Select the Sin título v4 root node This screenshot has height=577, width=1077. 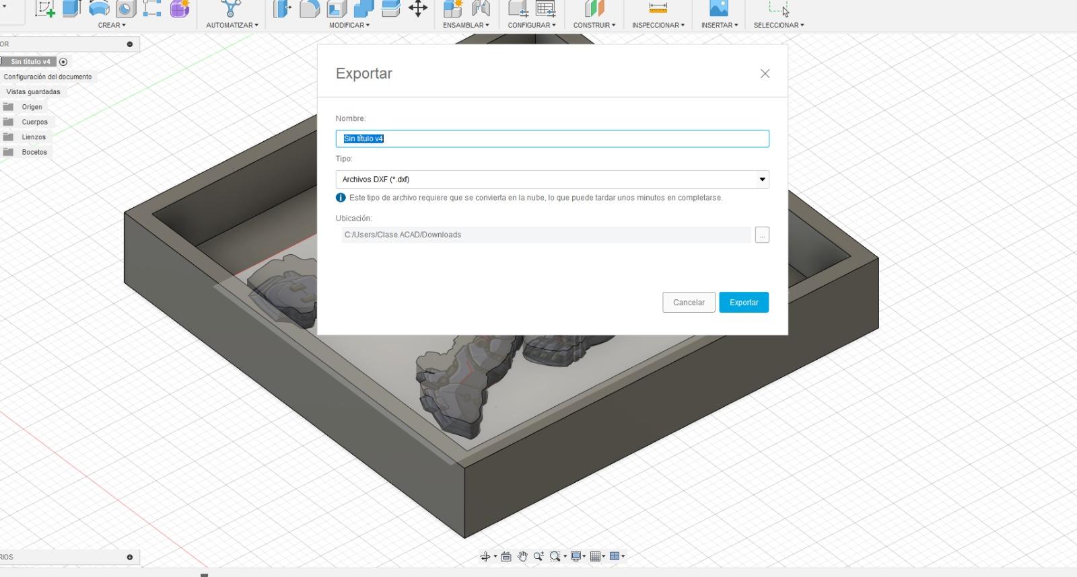click(x=30, y=62)
